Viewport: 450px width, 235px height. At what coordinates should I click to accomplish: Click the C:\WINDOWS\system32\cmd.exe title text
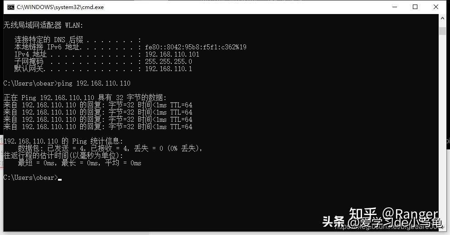coord(60,7)
